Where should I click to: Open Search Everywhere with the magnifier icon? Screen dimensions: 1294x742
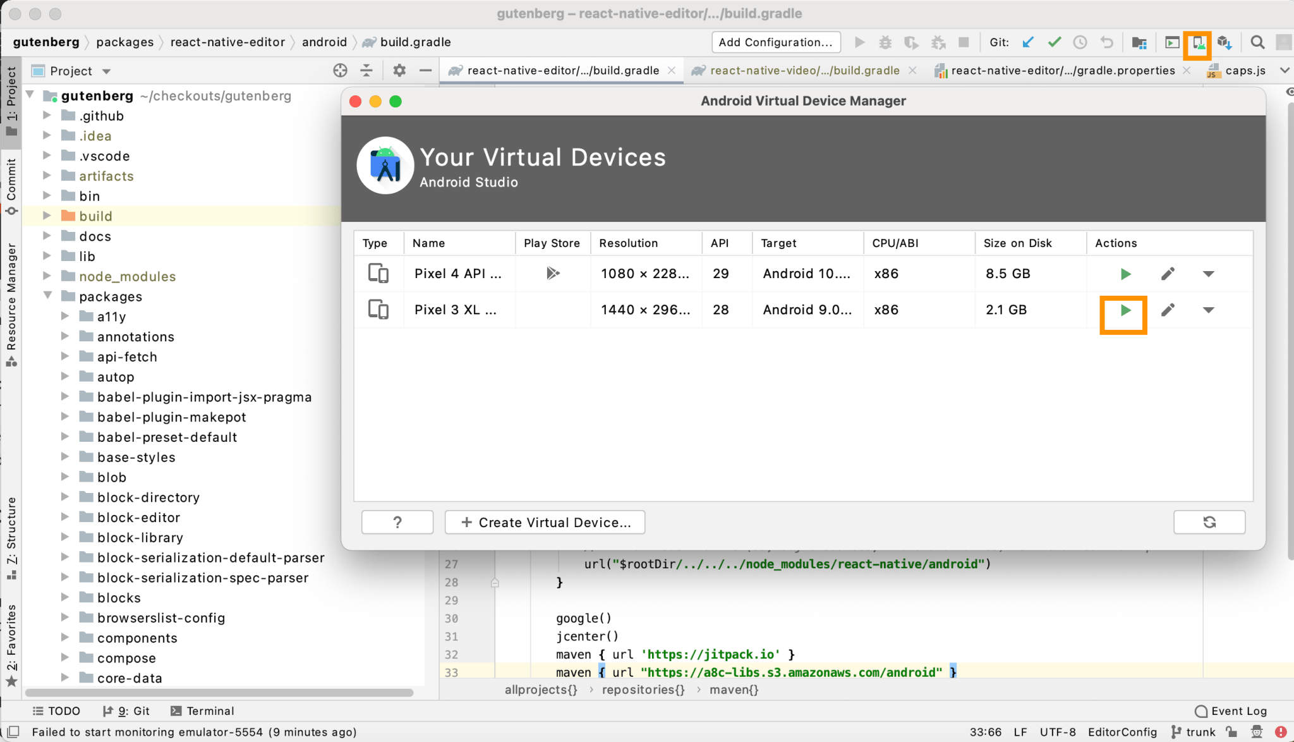coord(1257,42)
